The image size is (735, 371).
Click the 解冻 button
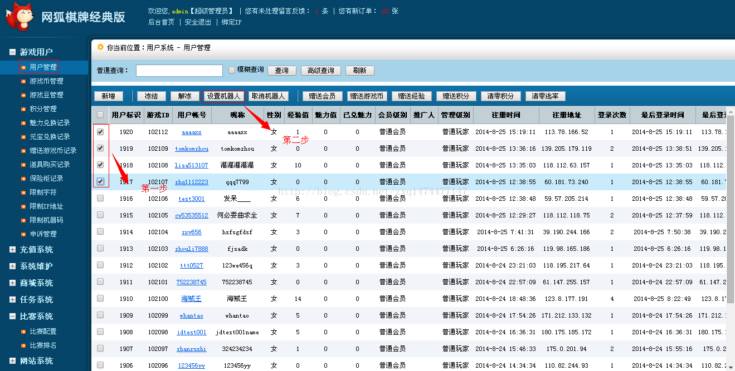pyautogui.click(x=184, y=96)
